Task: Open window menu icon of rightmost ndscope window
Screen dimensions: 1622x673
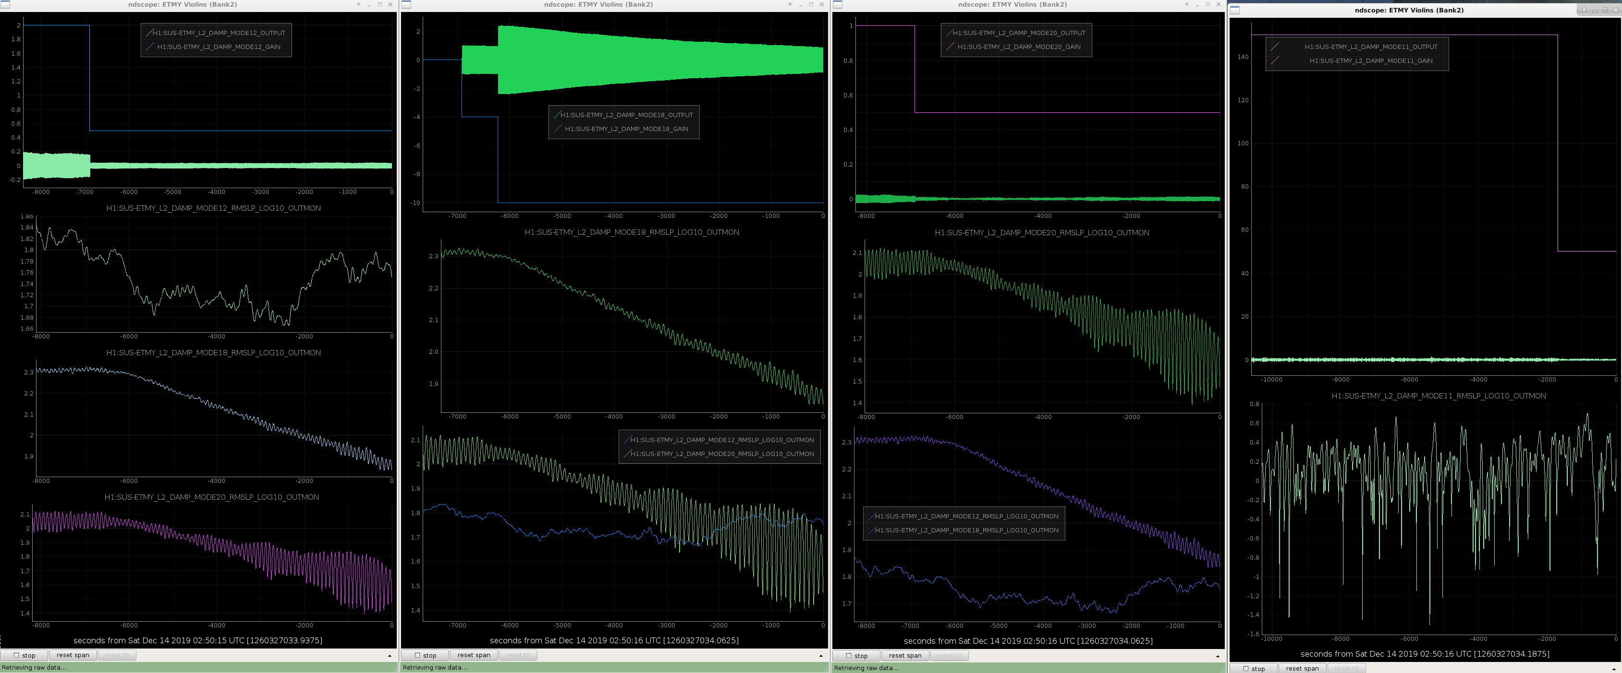Action: tap(1235, 10)
